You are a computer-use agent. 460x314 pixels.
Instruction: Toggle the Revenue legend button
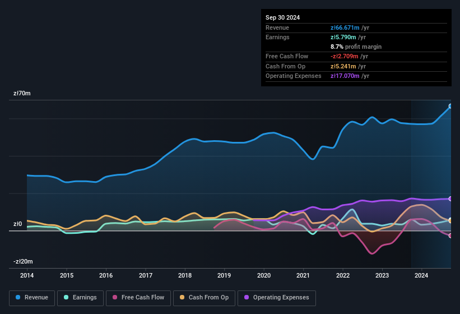pyautogui.click(x=32, y=298)
